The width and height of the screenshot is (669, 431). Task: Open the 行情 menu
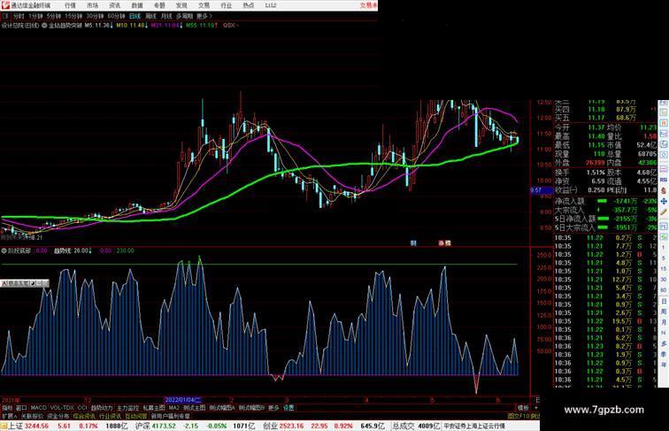click(x=70, y=5)
